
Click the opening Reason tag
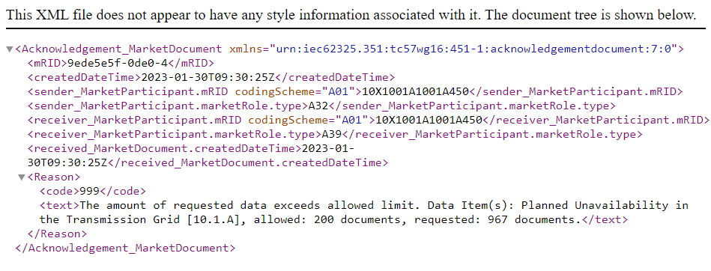[x=54, y=177]
